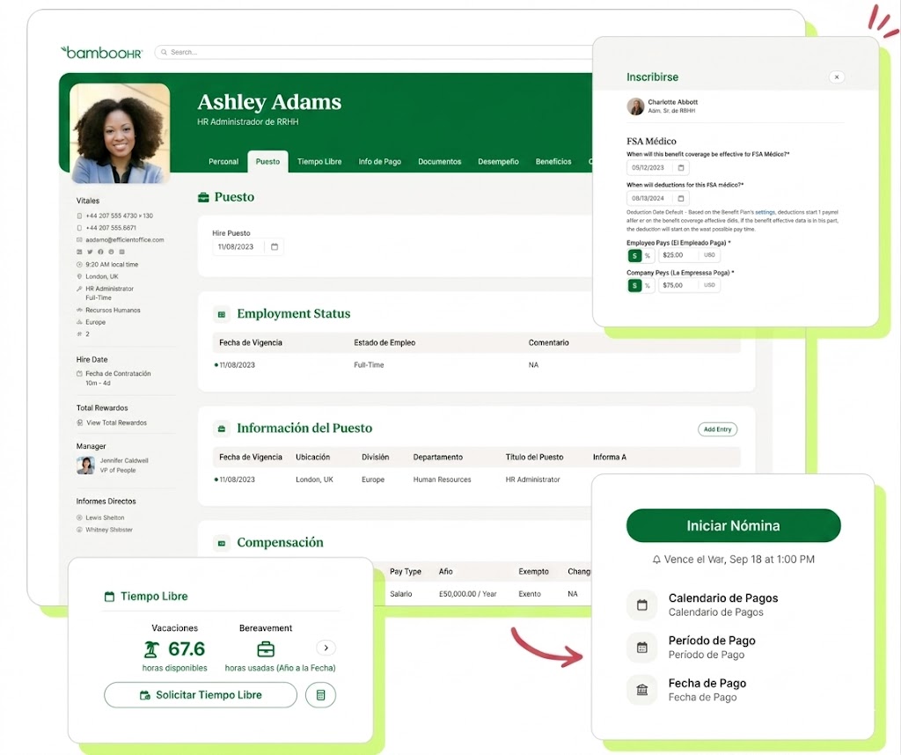Select the Puesto tab
Viewport: 901px width, 755px height.
tap(267, 161)
